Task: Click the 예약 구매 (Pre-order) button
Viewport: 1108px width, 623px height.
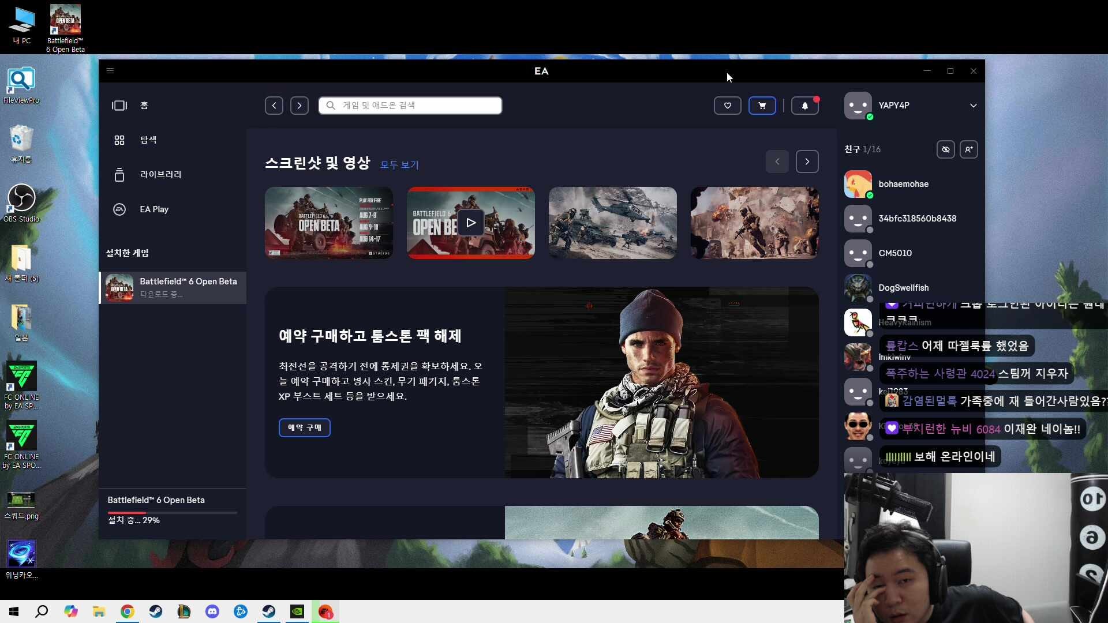Action: [305, 427]
